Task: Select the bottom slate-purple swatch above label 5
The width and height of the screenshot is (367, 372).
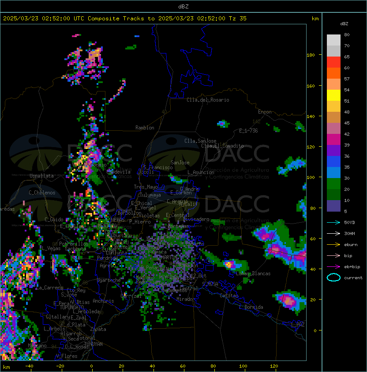Action: [x=333, y=206]
